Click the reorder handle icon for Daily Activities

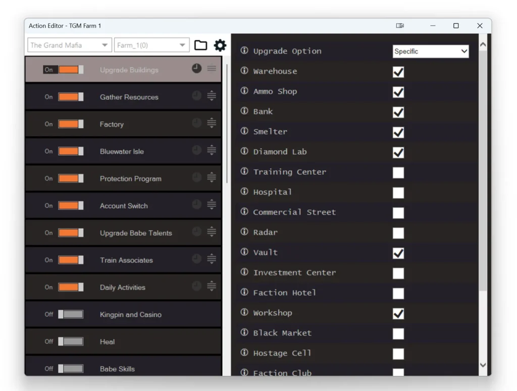pyautogui.click(x=212, y=286)
